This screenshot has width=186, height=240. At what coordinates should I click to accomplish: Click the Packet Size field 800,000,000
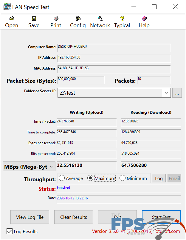81,80
